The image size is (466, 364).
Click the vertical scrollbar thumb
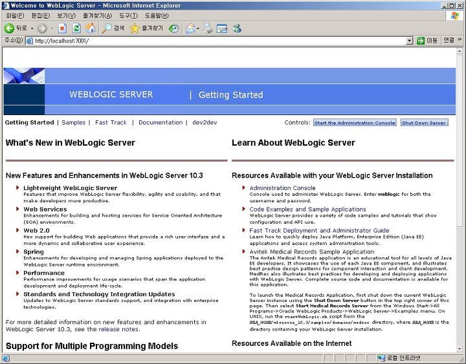pyautogui.click(x=460, y=140)
